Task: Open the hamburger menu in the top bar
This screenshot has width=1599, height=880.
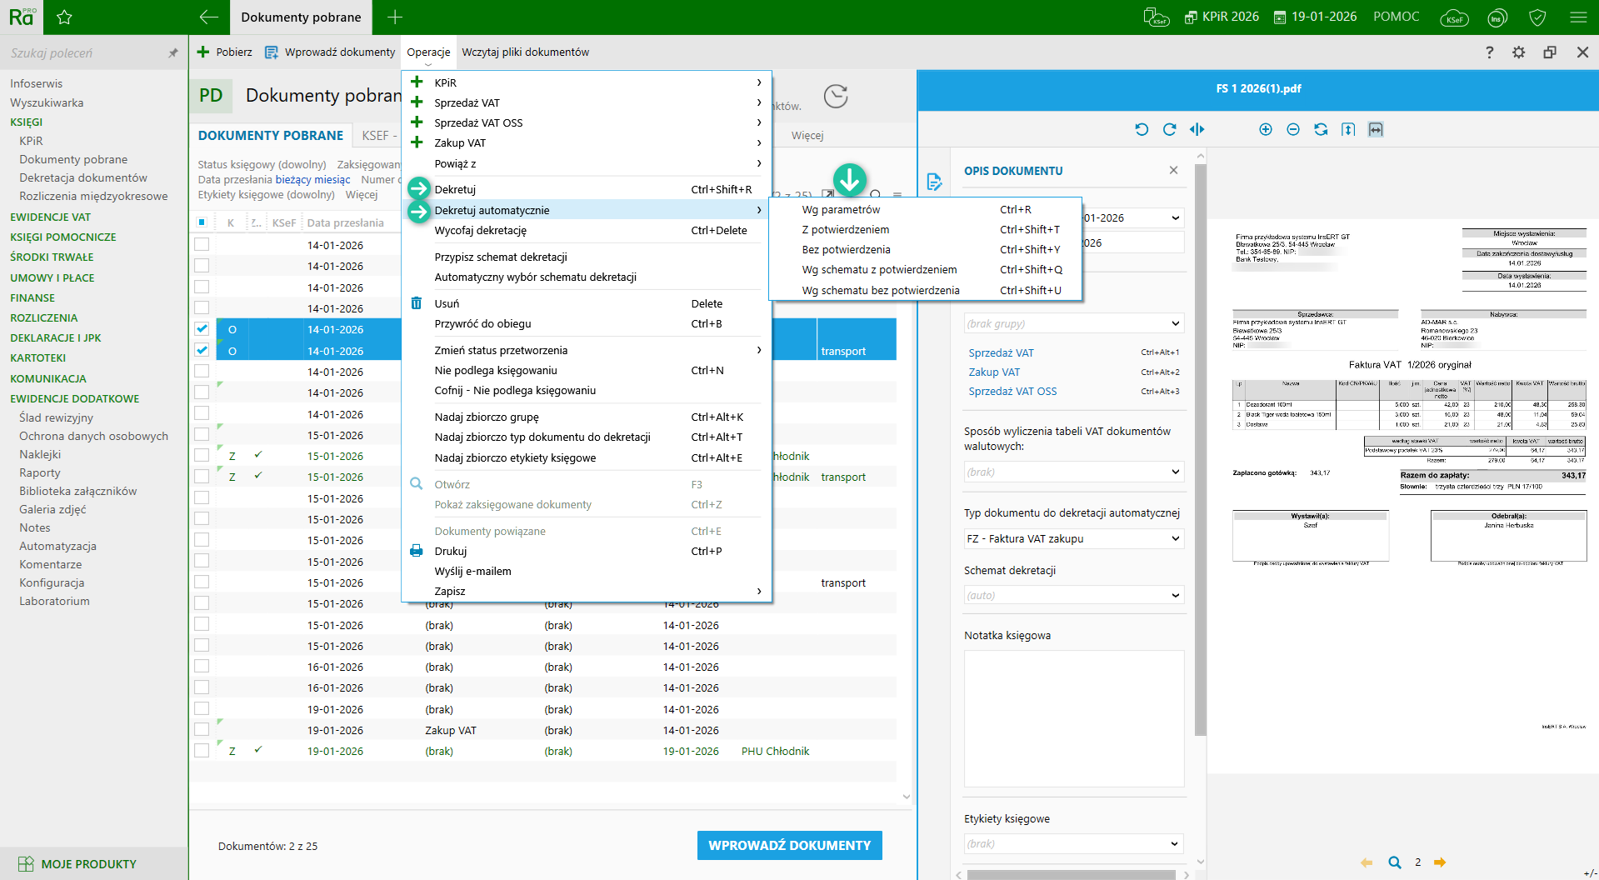Action: click(1577, 17)
